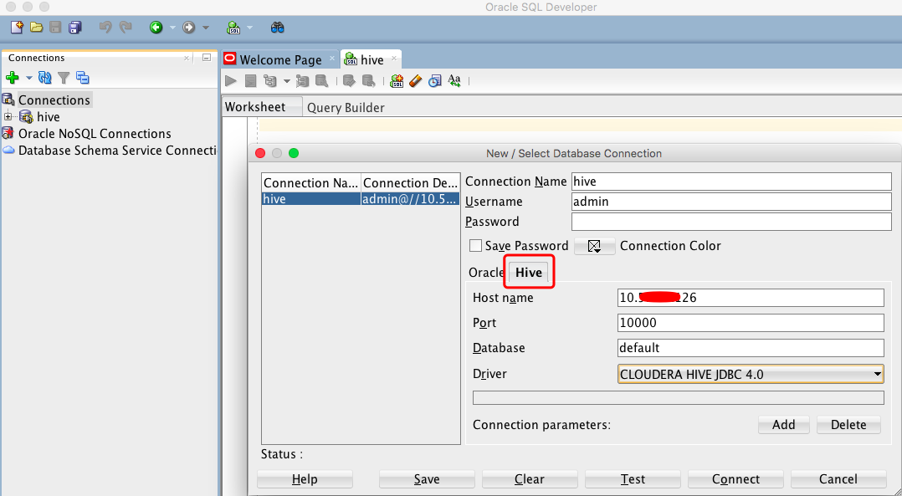
Task: Click Delete connection parameter button
Action: [x=848, y=425]
